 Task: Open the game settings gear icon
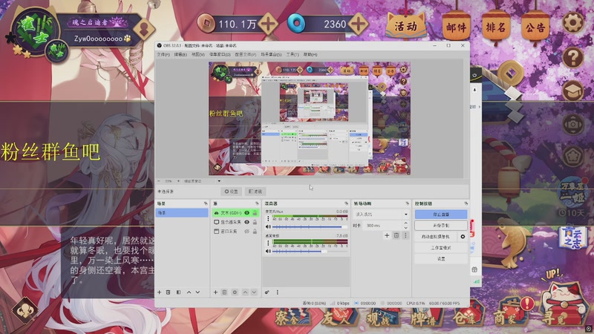coord(572,23)
